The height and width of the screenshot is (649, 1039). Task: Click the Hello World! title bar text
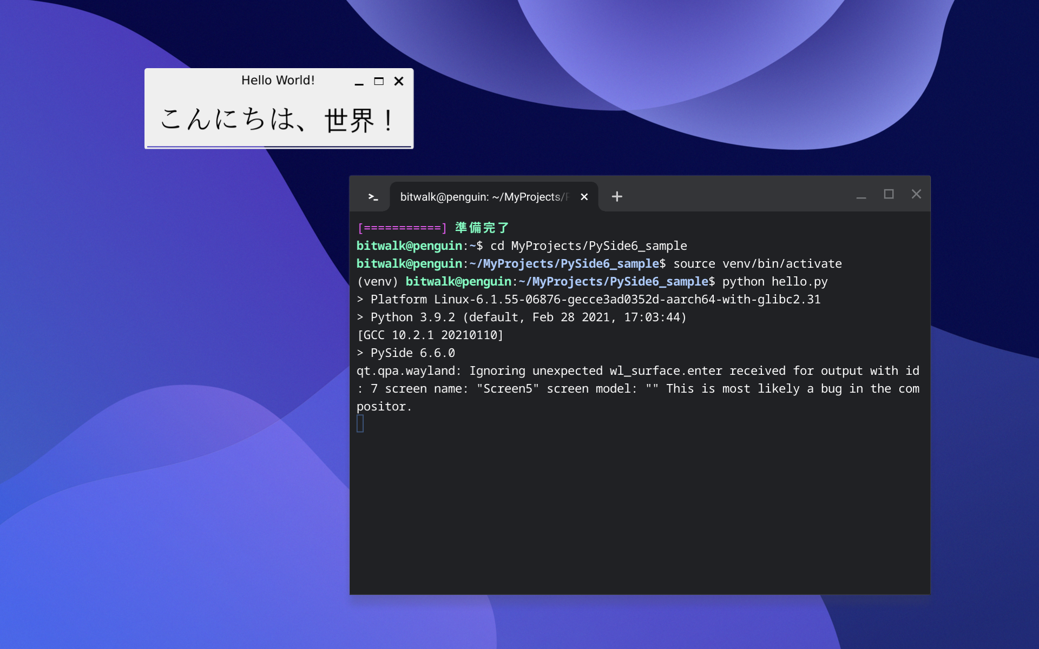point(278,81)
